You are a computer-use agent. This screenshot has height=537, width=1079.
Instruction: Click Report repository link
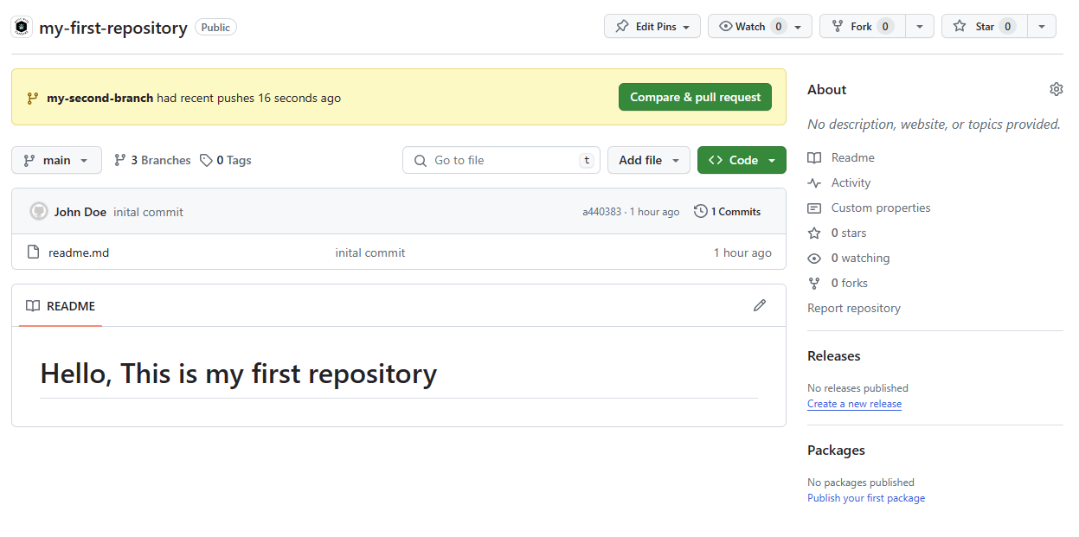pos(854,308)
